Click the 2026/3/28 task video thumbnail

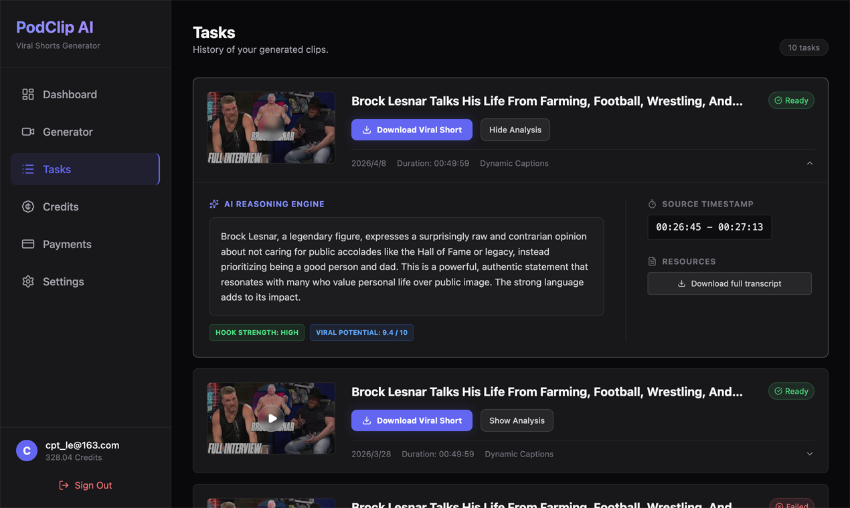pyautogui.click(x=271, y=418)
